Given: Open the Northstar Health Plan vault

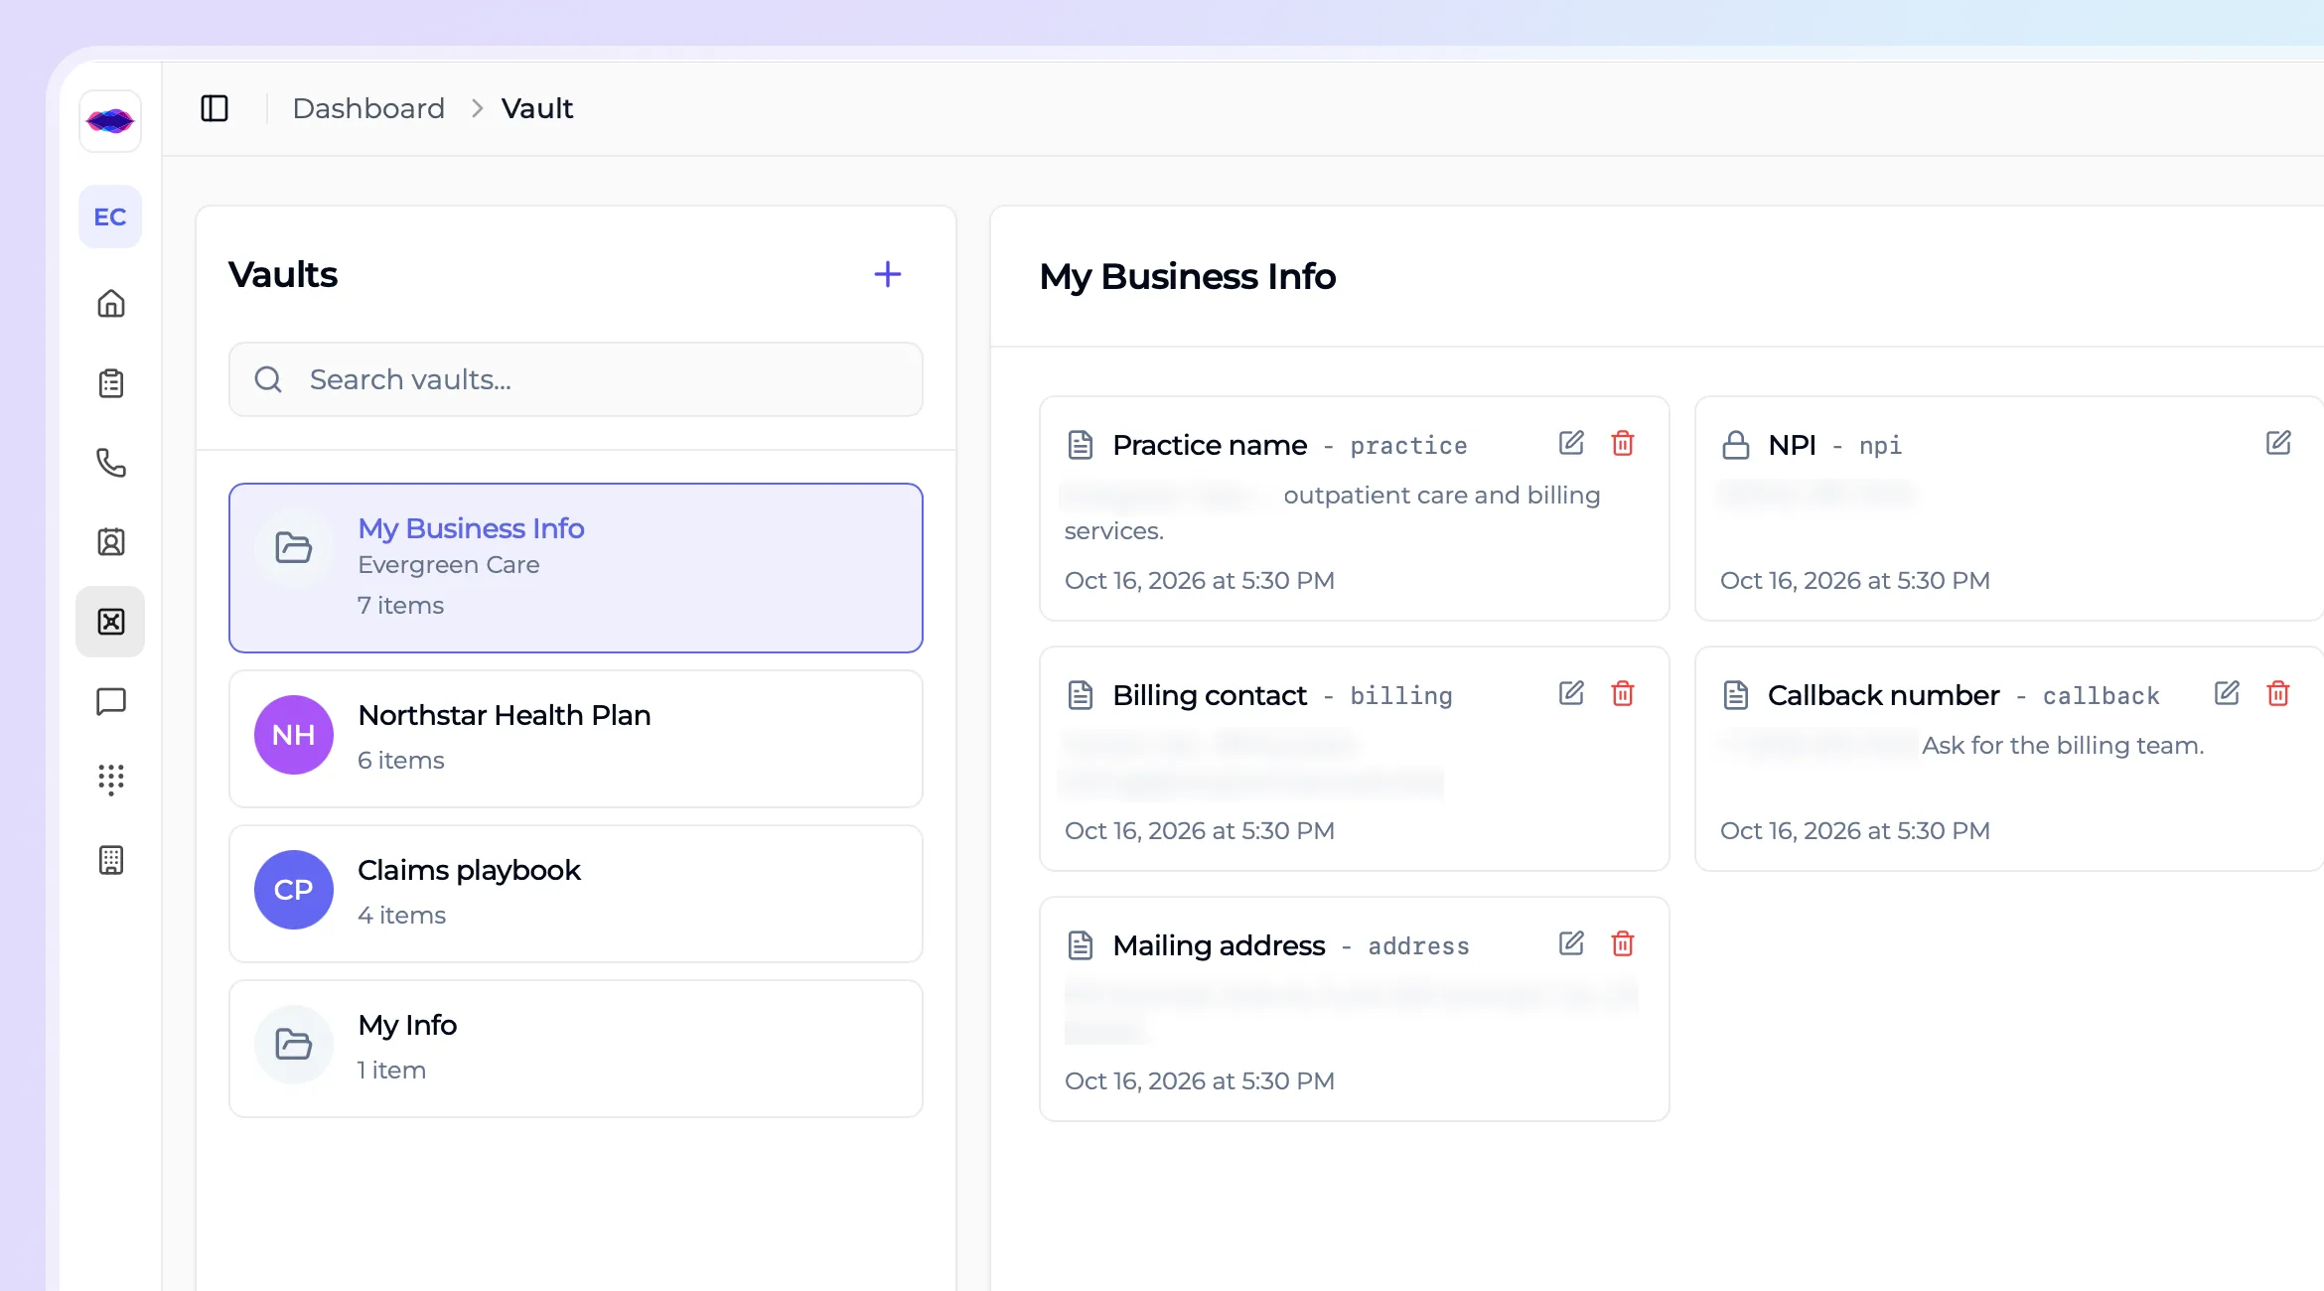Looking at the screenshot, I should (576, 739).
